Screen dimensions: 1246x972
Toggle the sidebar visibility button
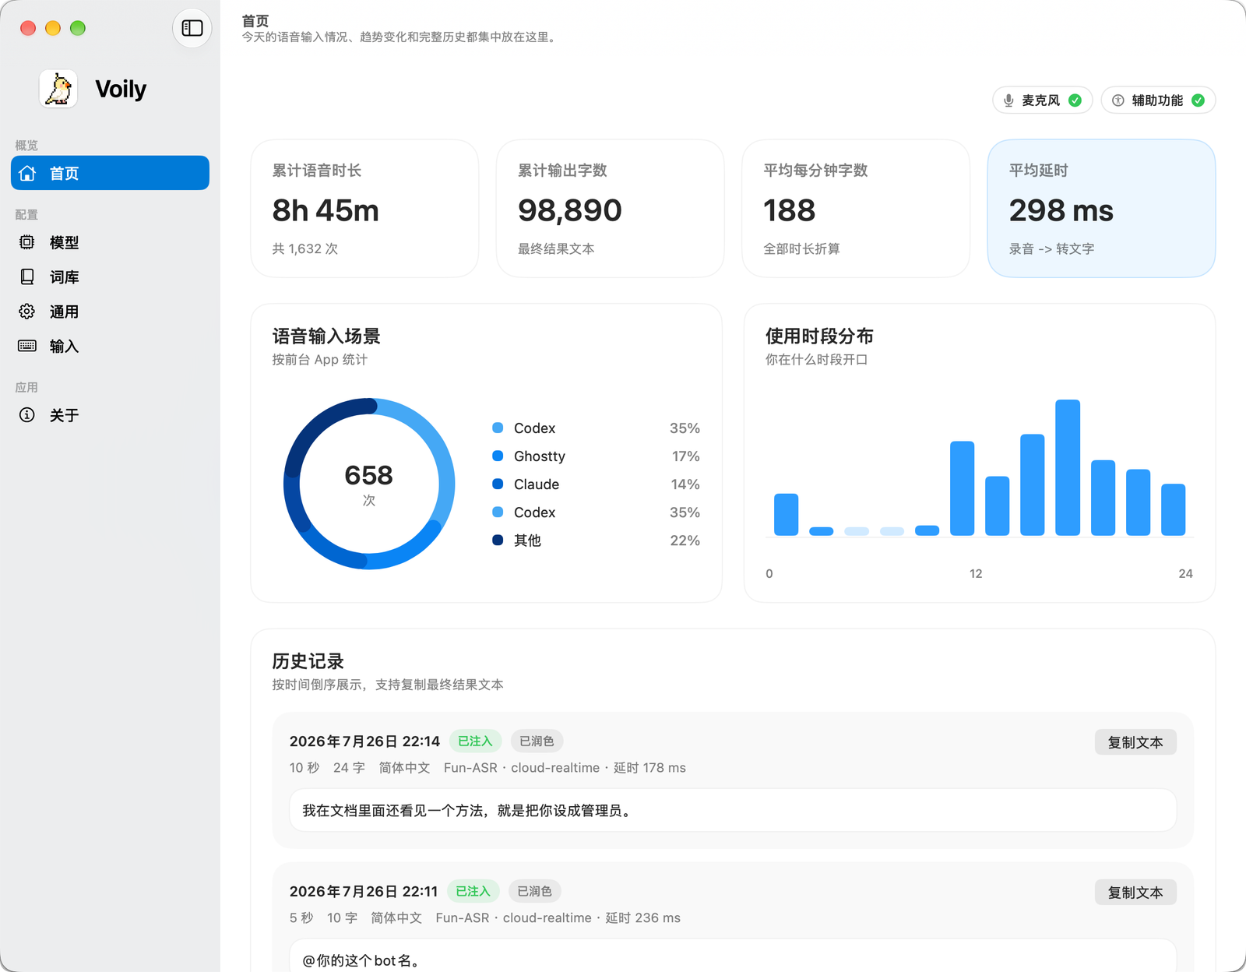(x=192, y=28)
